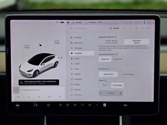Image resolution: width=167 pixels, height=125 pixels.
Task: Open the Safety settings menu
Action: click(x=82, y=84)
